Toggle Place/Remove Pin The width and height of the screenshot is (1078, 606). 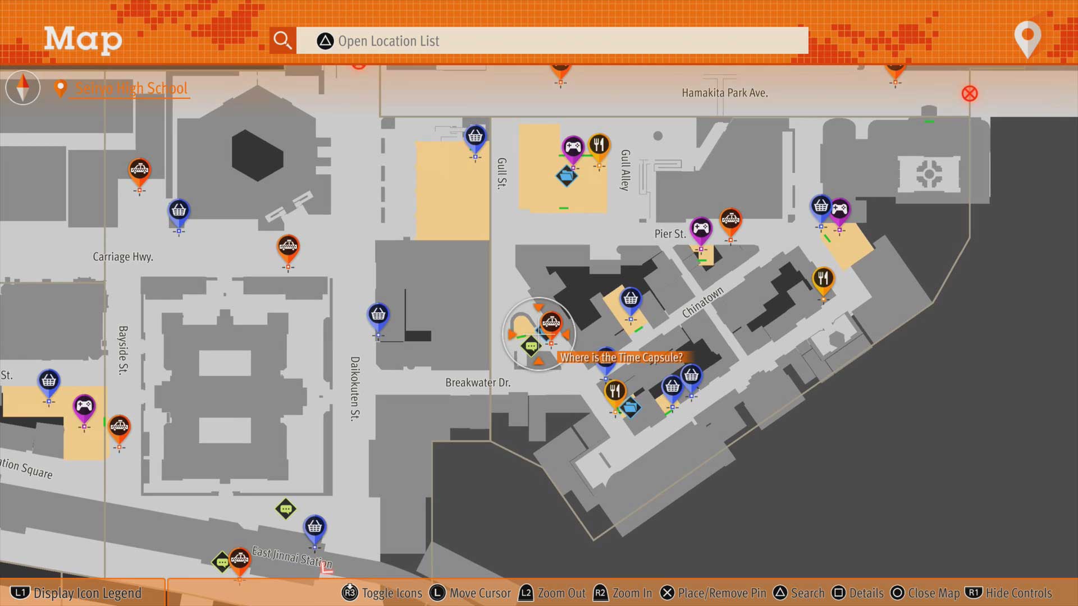click(x=713, y=593)
